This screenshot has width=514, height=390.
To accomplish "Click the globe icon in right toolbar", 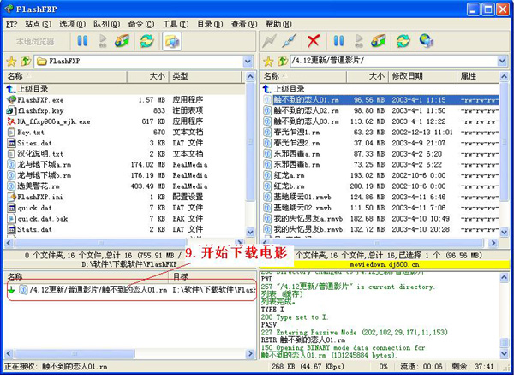I will coord(426,41).
